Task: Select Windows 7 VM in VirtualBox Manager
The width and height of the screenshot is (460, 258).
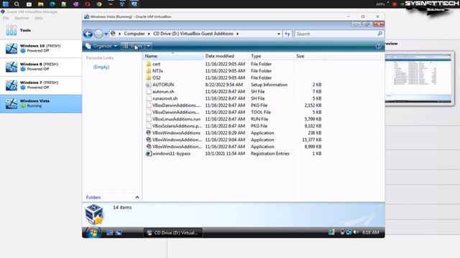Action: pyautogui.click(x=41, y=85)
